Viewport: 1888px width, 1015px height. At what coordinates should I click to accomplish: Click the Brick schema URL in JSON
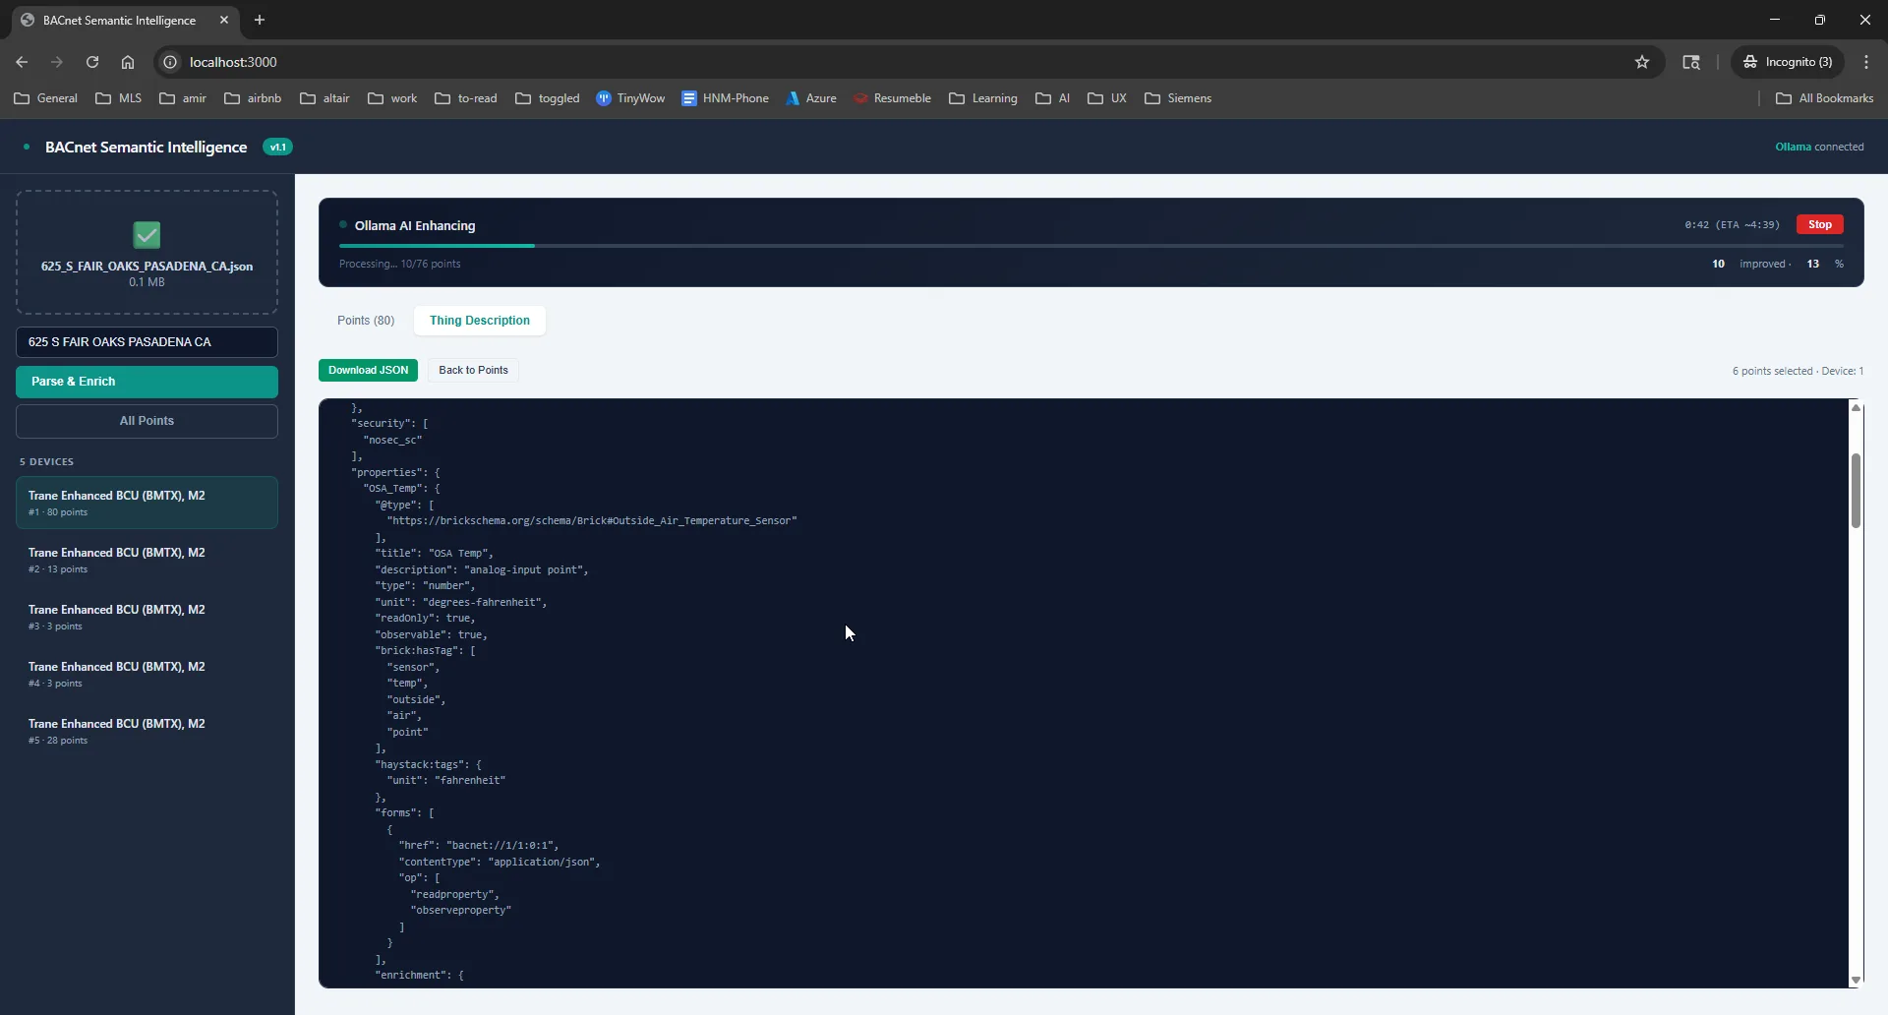pyautogui.click(x=592, y=521)
